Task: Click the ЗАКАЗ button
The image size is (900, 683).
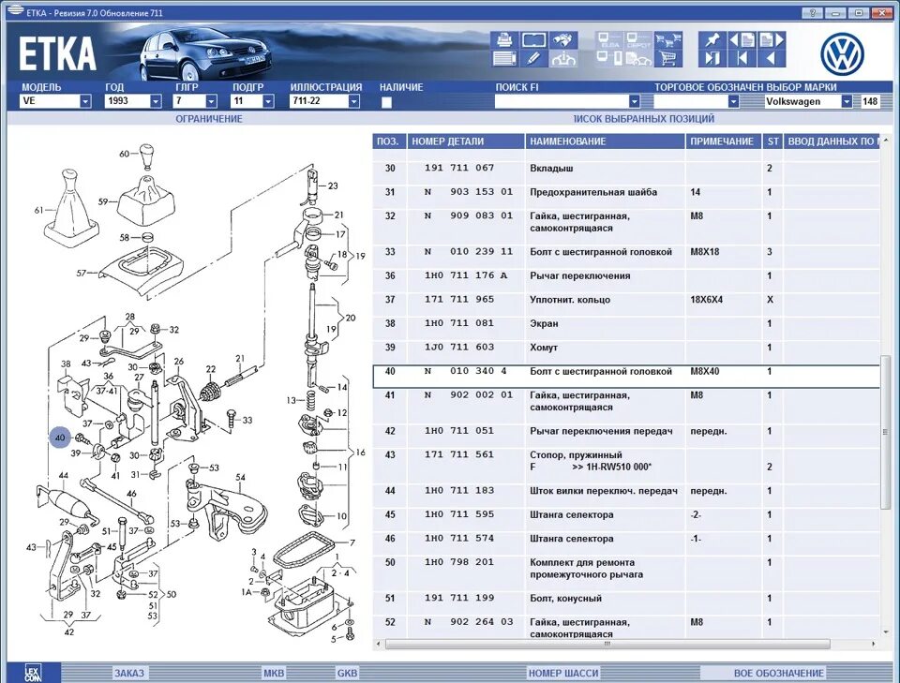Action: [129, 673]
